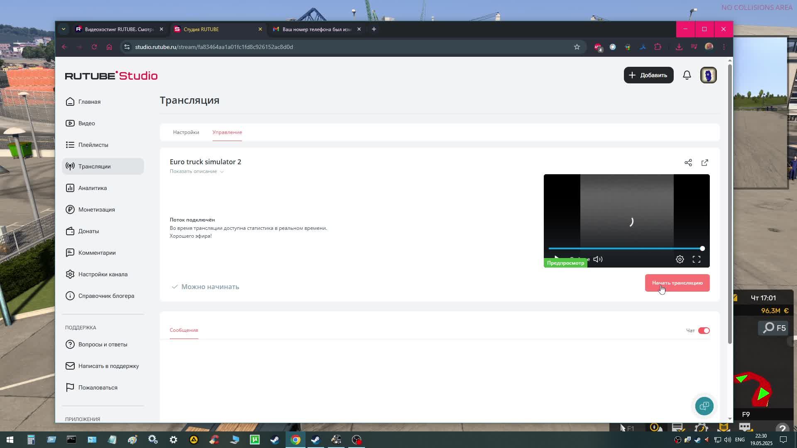Click Начать трансляцию button
The width and height of the screenshot is (797, 448).
pos(677,283)
